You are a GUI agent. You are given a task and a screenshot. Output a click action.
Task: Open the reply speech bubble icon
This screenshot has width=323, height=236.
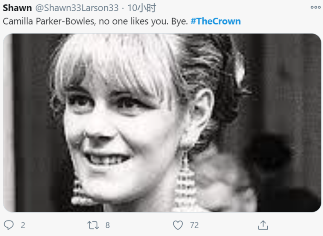coord(9,225)
